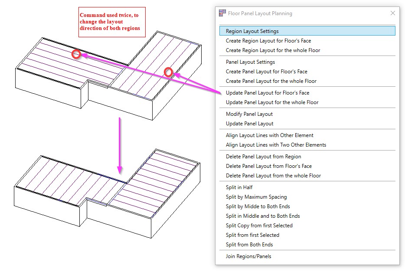Select Delete Panel Layout from Region
This screenshot has height=275, width=405.
(x=263, y=157)
